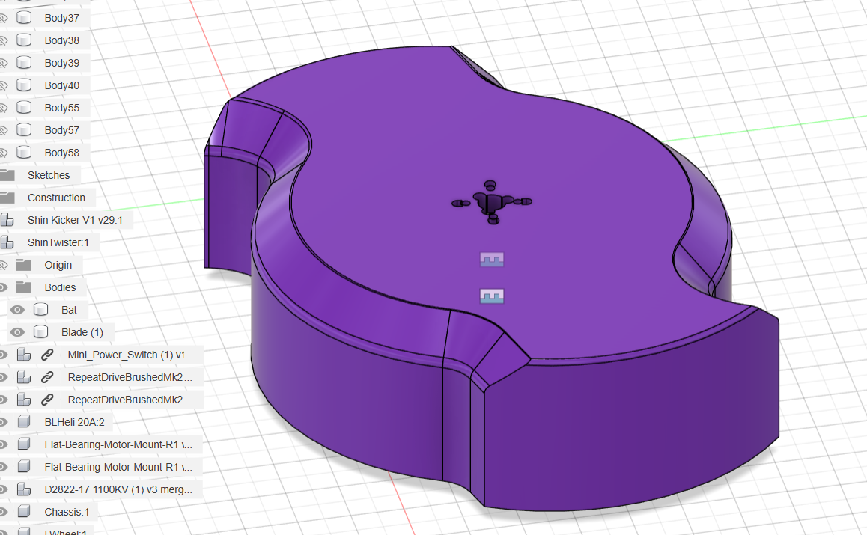Select the Body37 label
The width and height of the screenshot is (867, 535).
[62, 18]
